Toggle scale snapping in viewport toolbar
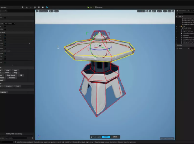194x144 pixels. pos(165,11)
